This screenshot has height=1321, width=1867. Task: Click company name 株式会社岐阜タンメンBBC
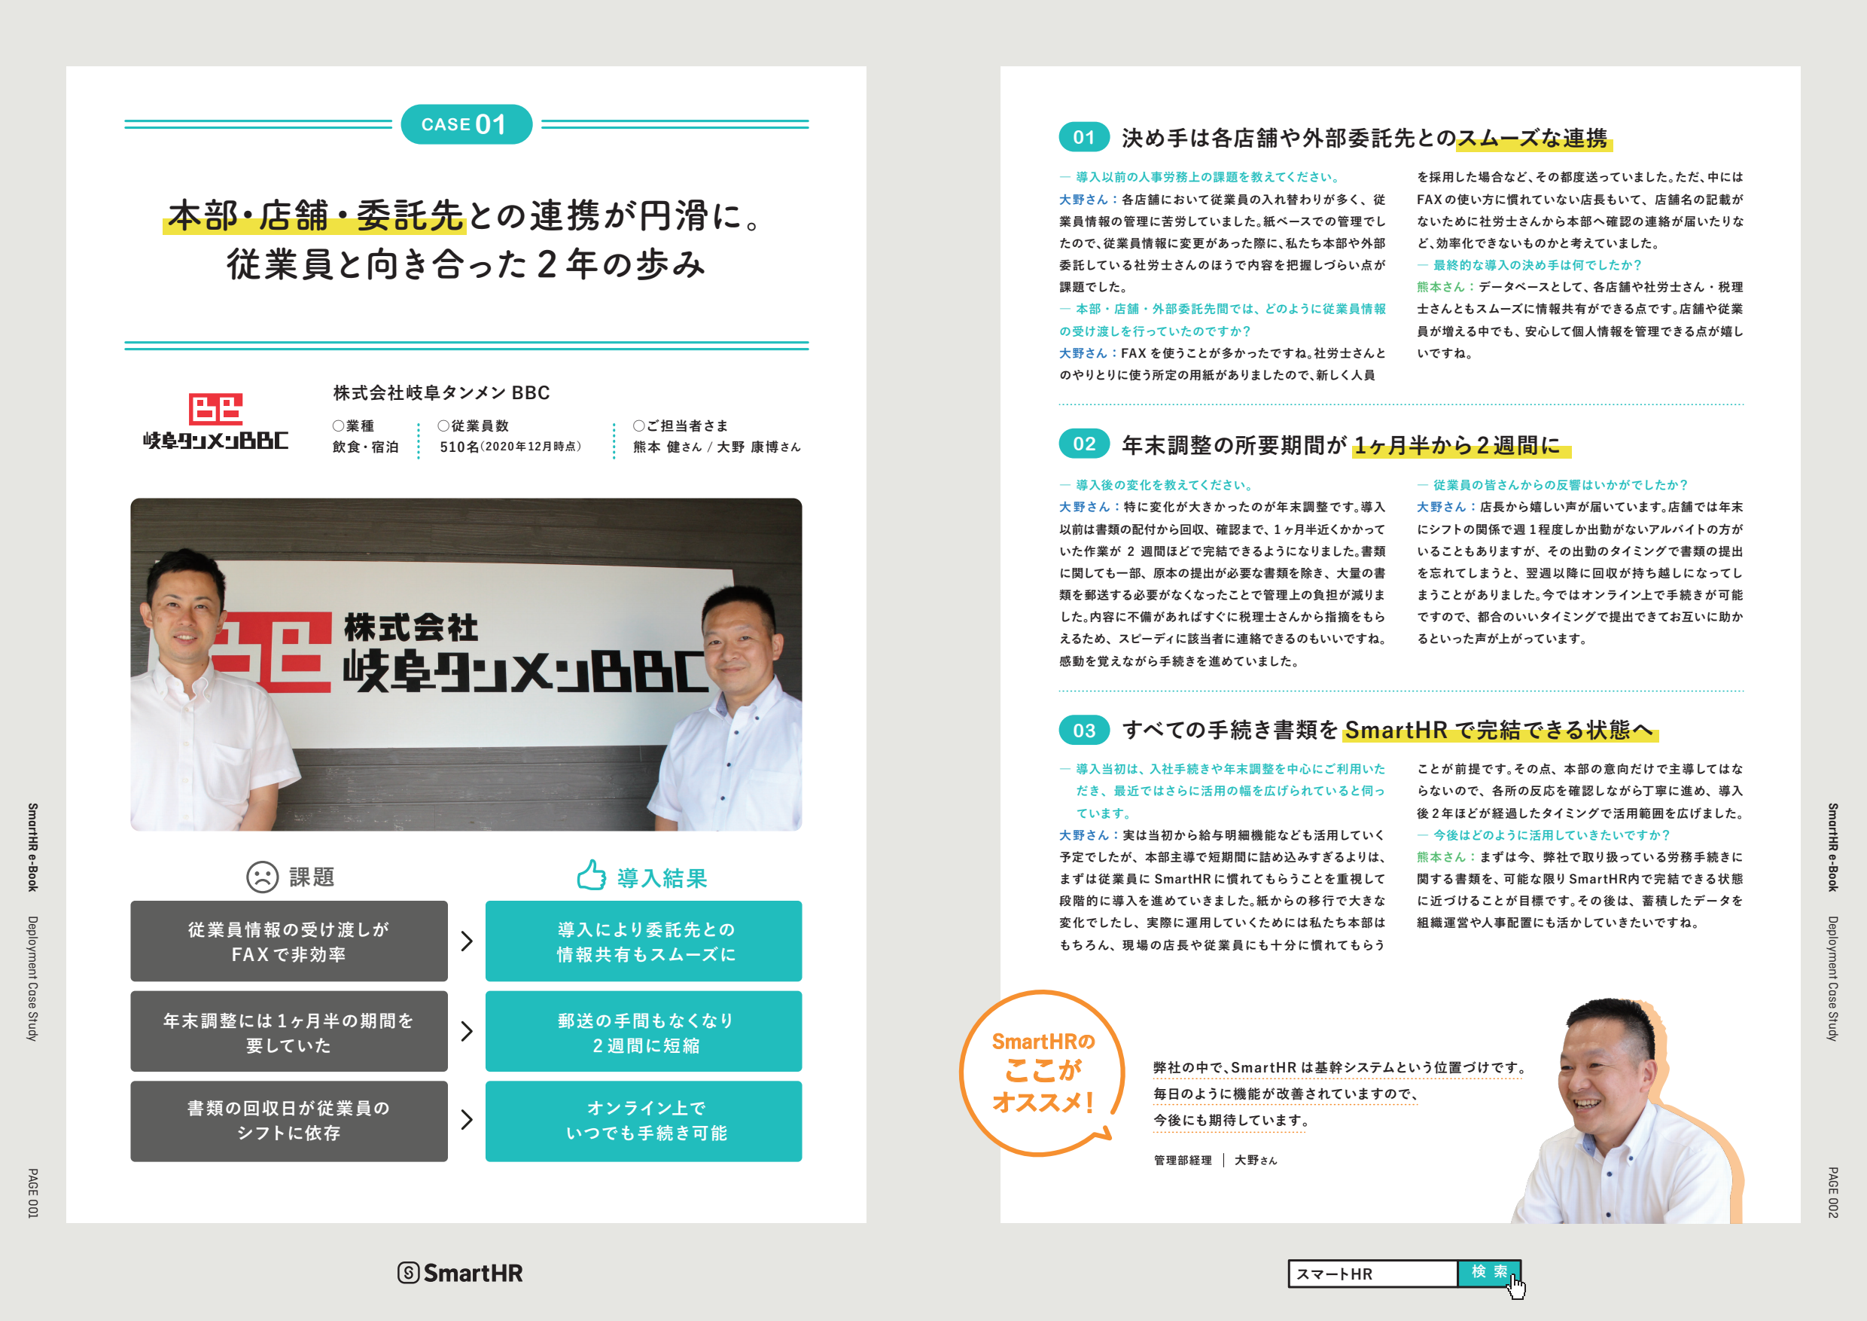[442, 393]
